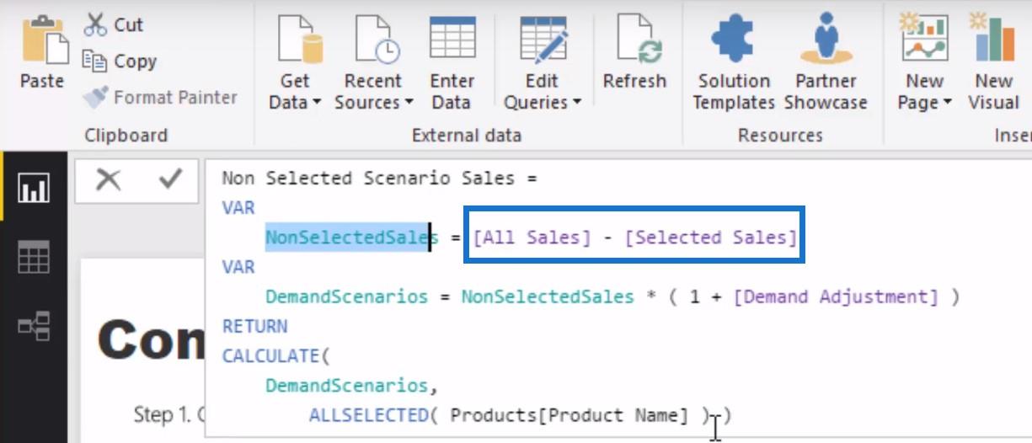Click the ALLSELECTED function in the formula
Image resolution: width=1032 pixels, height=443 pixels.
pyautogui.click(x=369, y=415)
